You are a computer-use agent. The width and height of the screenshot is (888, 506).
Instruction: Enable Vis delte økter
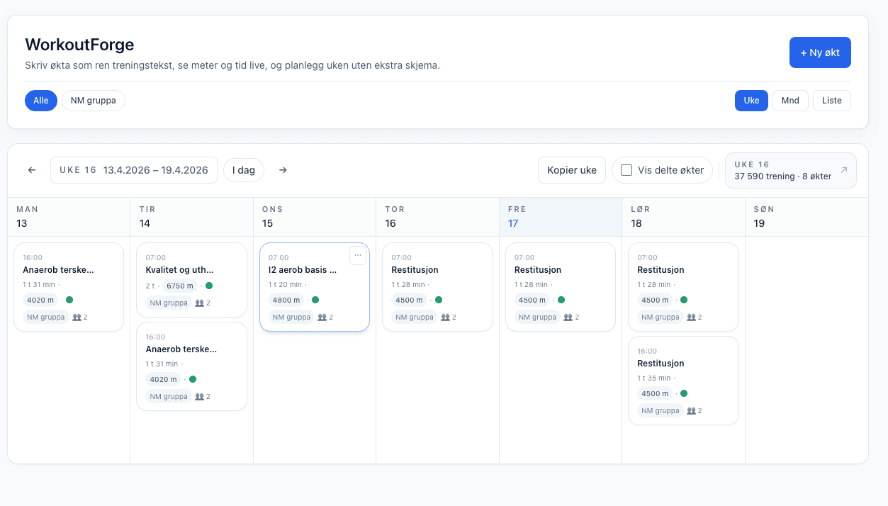pos(626,170)
